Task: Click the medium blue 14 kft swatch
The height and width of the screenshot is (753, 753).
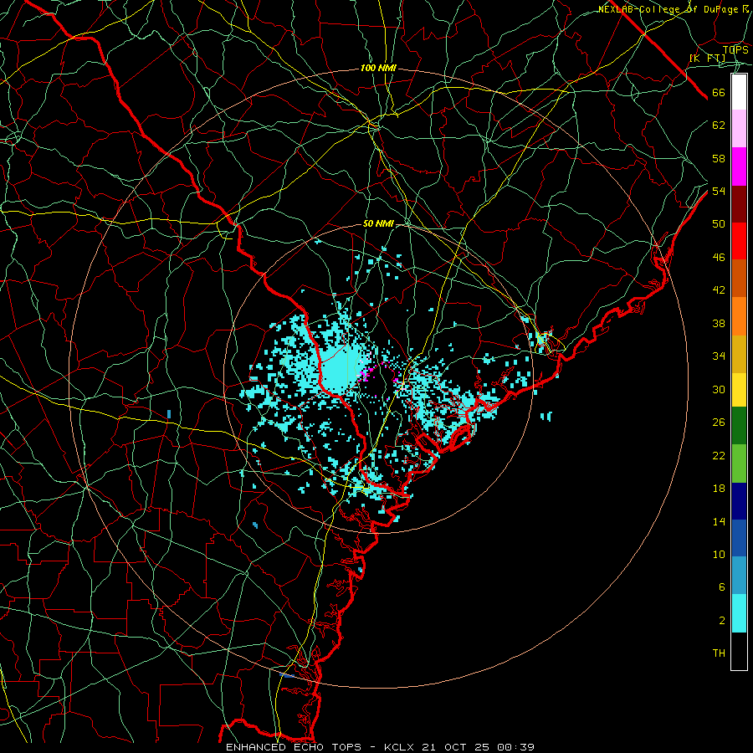Action: pyautogui.click(x=739, y=538)
